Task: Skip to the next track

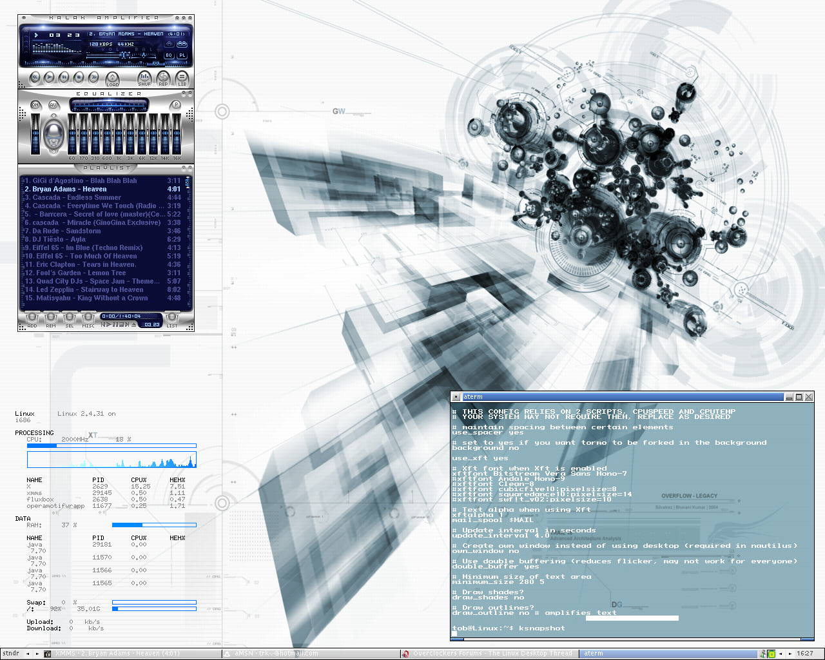Action: click(x=94, y=77)
